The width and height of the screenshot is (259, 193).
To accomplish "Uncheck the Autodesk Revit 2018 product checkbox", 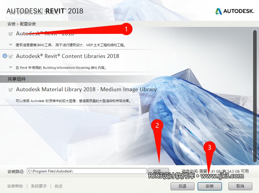I will point(11,34).
